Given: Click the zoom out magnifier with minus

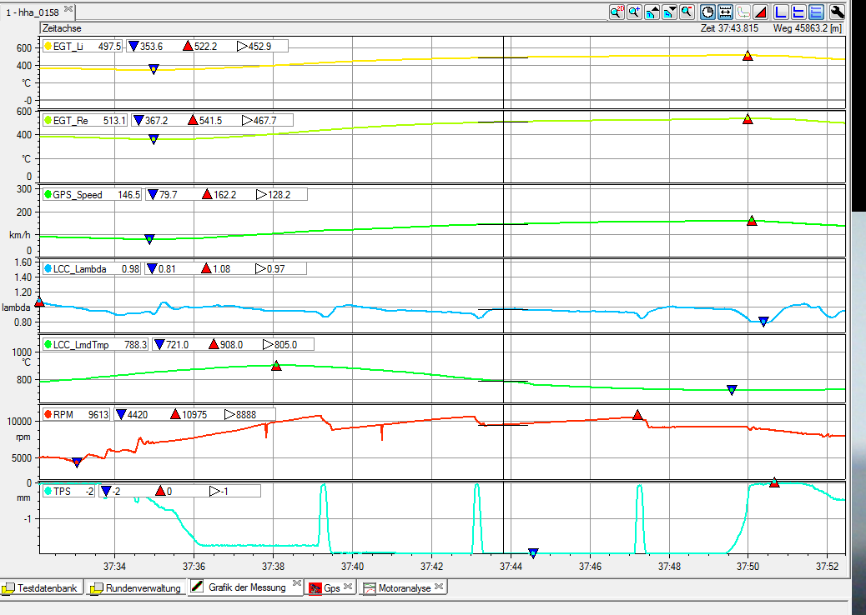Looking at the screenshot, I should (687, 12).
